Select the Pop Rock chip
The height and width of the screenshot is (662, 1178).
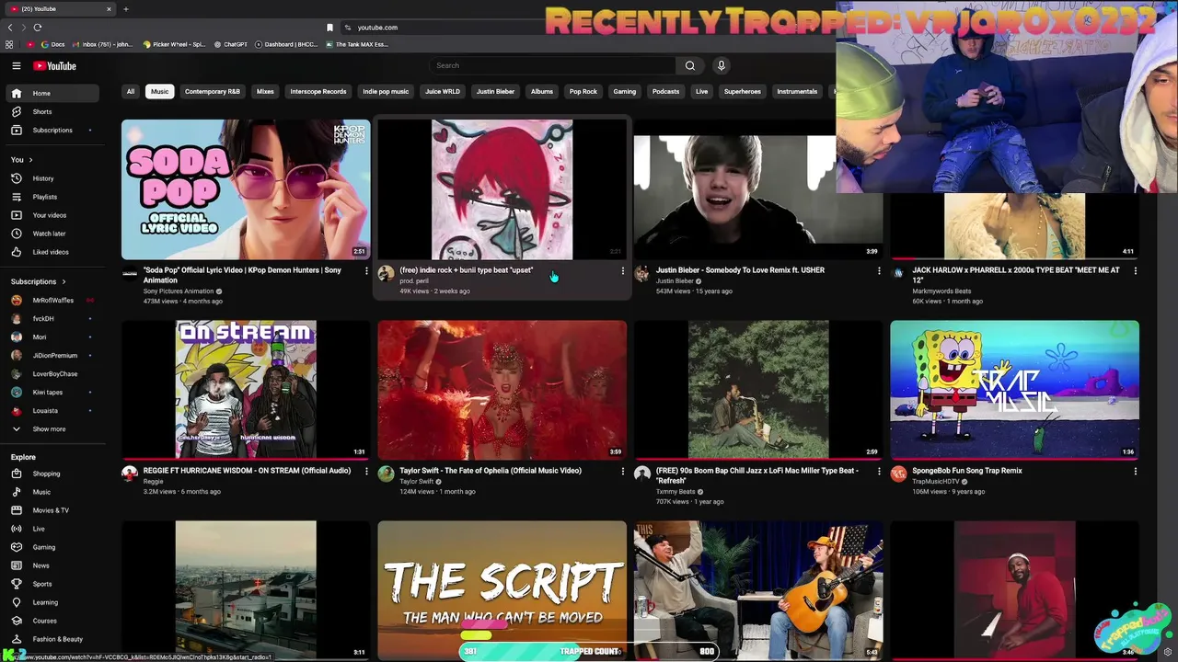[583, 92]
